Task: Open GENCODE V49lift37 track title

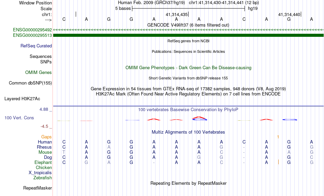Action: [188, 25]
